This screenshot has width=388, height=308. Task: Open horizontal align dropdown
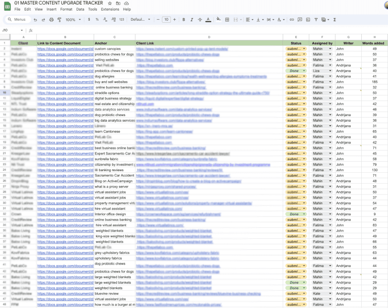pyautogui.click(x=249, y=20)
